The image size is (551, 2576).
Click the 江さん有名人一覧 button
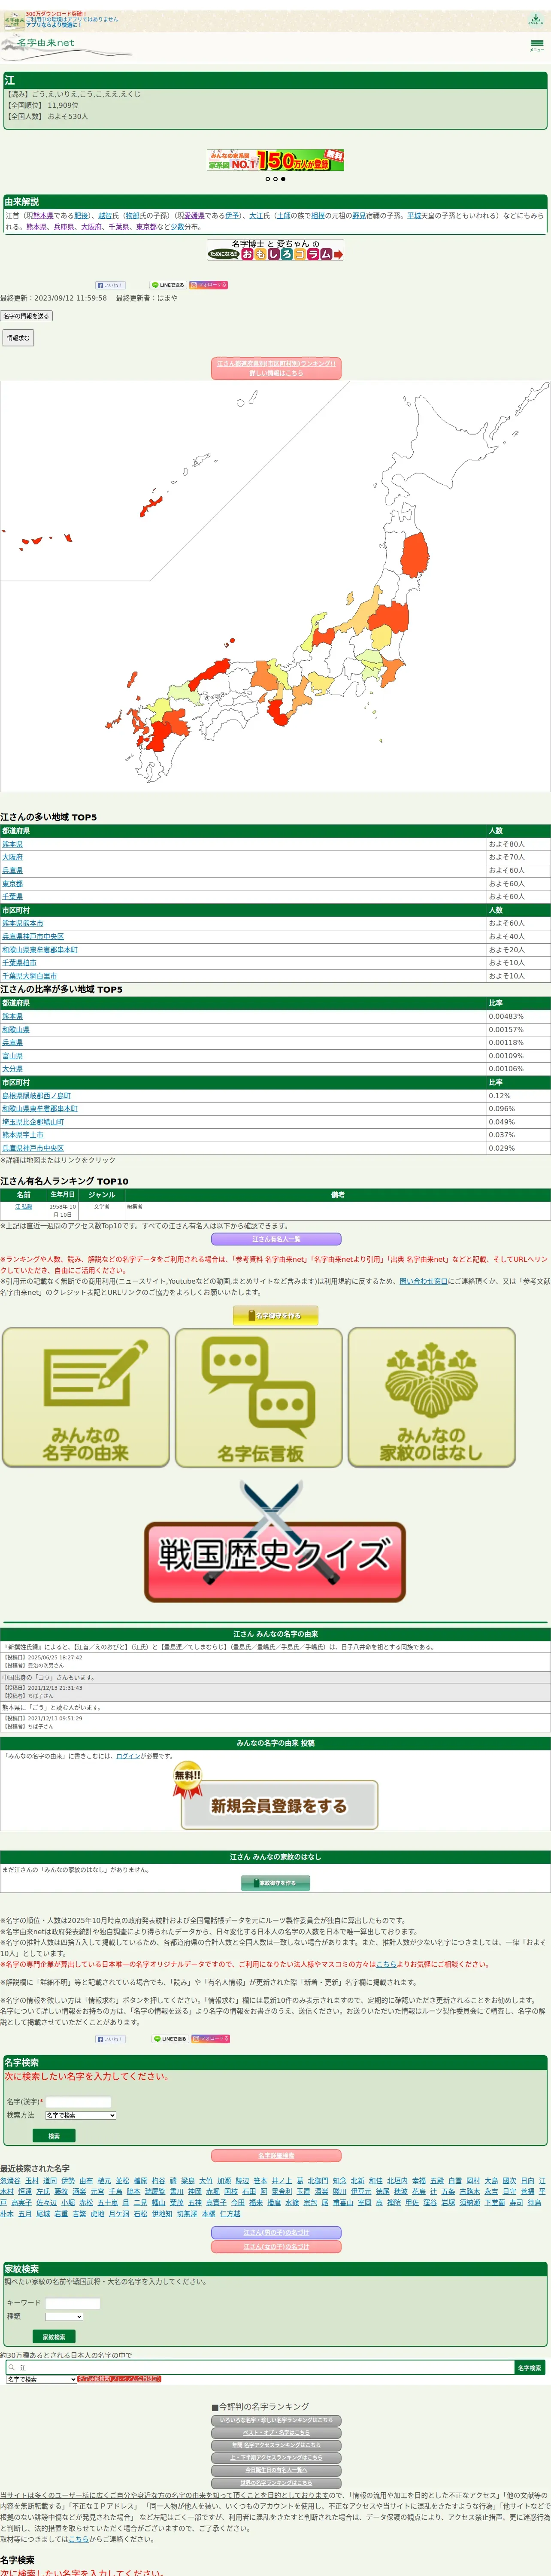[275, 1239]
